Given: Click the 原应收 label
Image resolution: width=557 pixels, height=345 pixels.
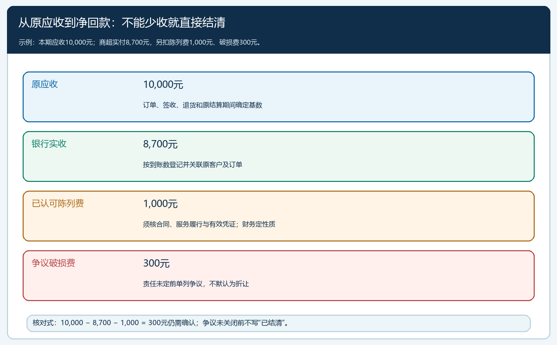Looking at the screenshot, I should 45,84.
